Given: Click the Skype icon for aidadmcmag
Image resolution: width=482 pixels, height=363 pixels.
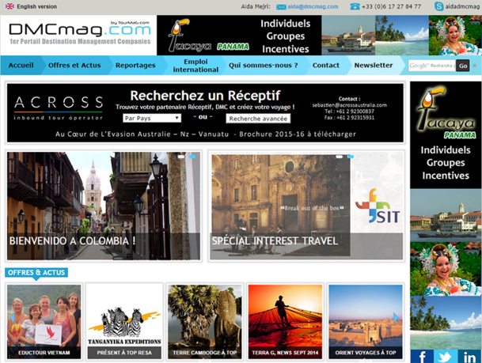Looking at the screenshot, I should [438, 6].
